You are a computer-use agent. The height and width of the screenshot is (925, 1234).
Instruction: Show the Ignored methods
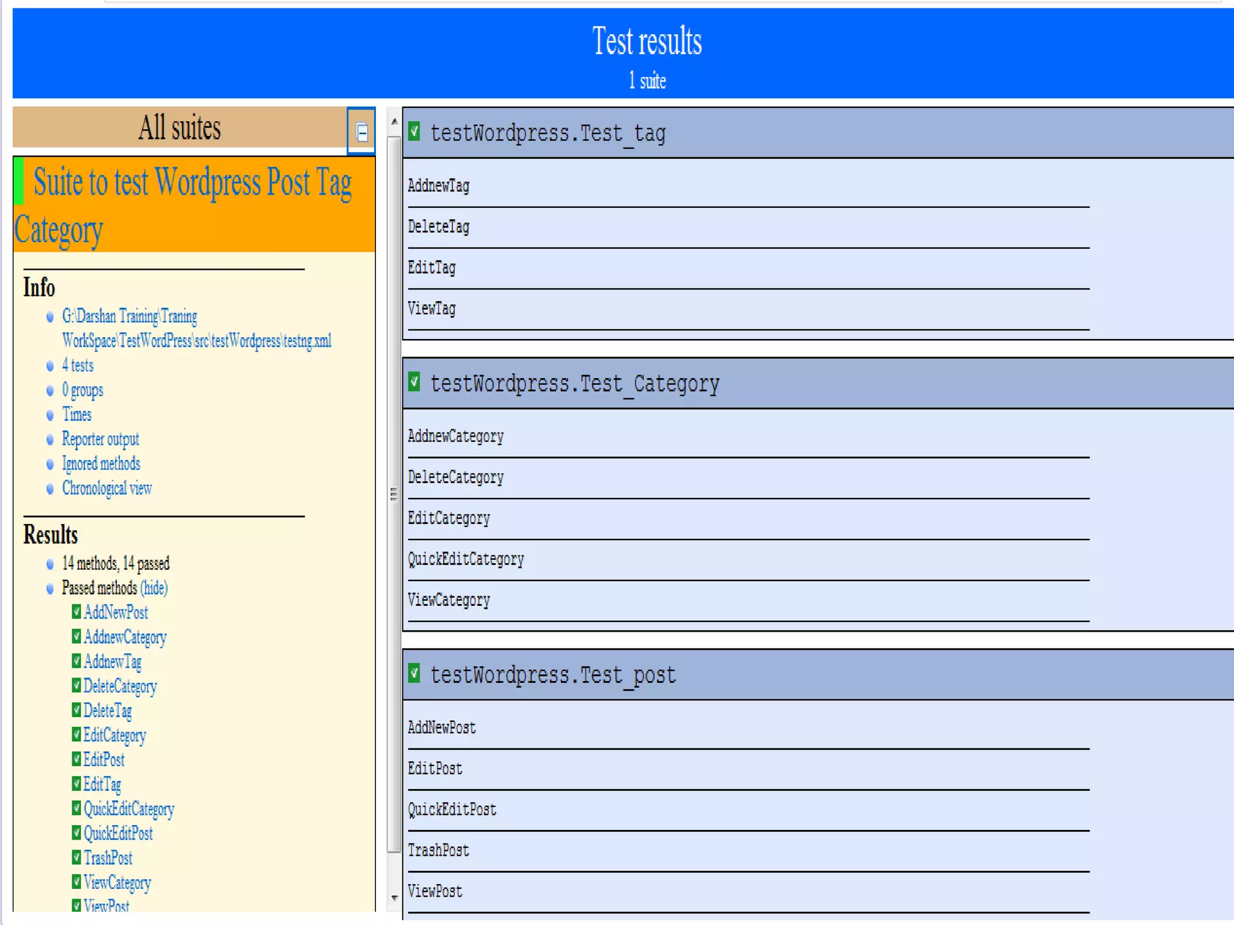point(101,464)
